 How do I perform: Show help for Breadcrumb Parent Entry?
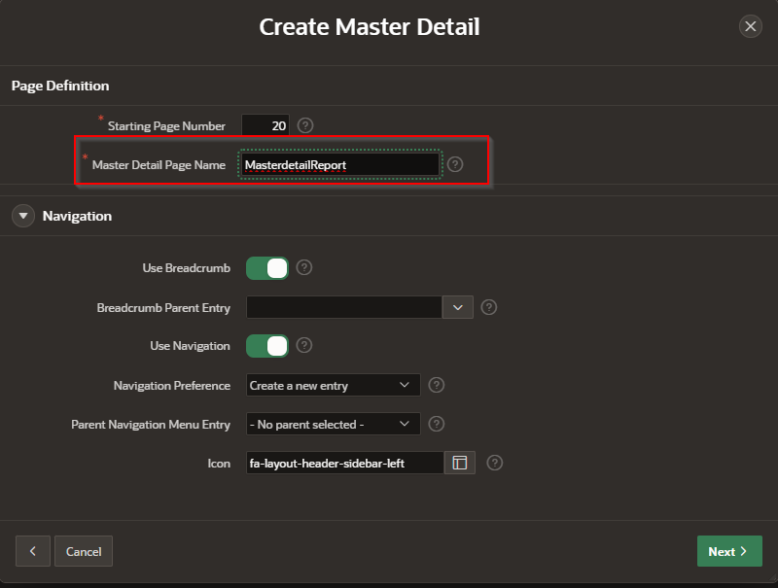[489, 307]
